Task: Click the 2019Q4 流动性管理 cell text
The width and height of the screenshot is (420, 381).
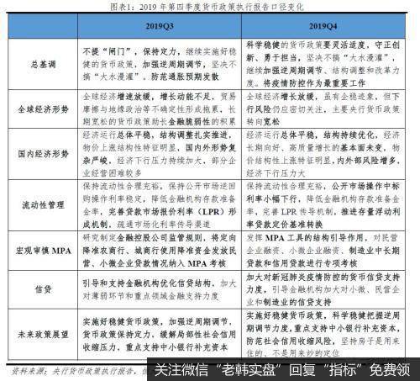Action: (x=323, y=205)
